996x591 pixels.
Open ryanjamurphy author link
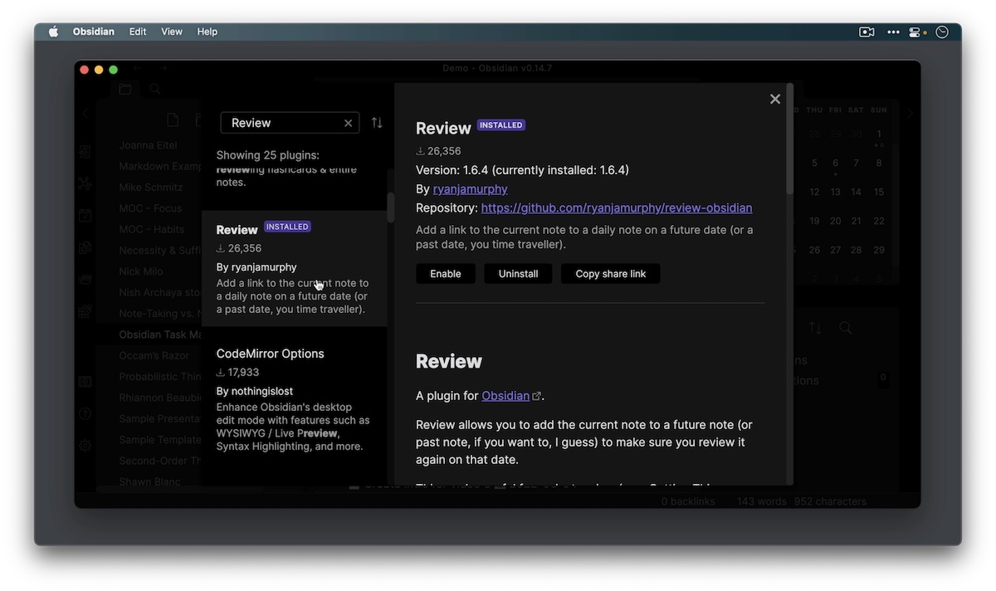click(x=471, y=188)
